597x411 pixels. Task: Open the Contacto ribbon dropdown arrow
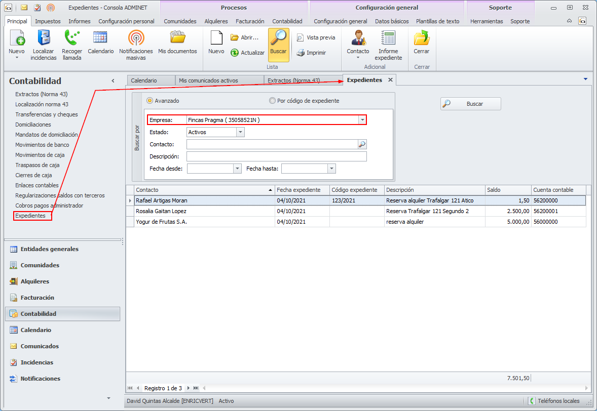(x=358, y=58)
